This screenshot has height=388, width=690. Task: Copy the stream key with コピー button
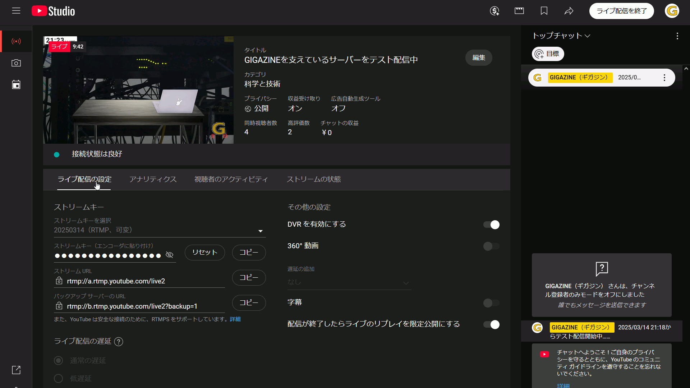coord(249,253)
